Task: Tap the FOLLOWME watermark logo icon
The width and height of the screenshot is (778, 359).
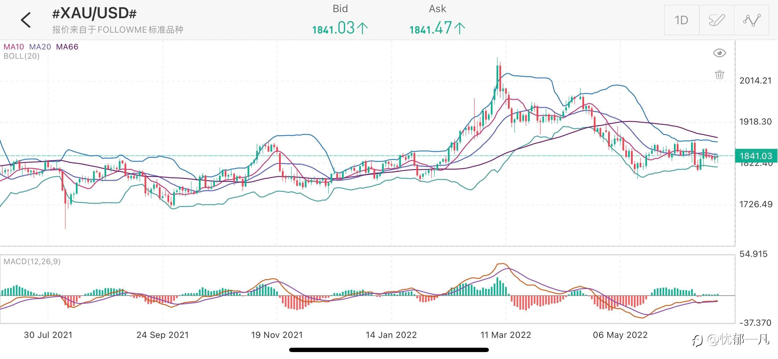Action: pyautogui.click(x=698, y=341)
